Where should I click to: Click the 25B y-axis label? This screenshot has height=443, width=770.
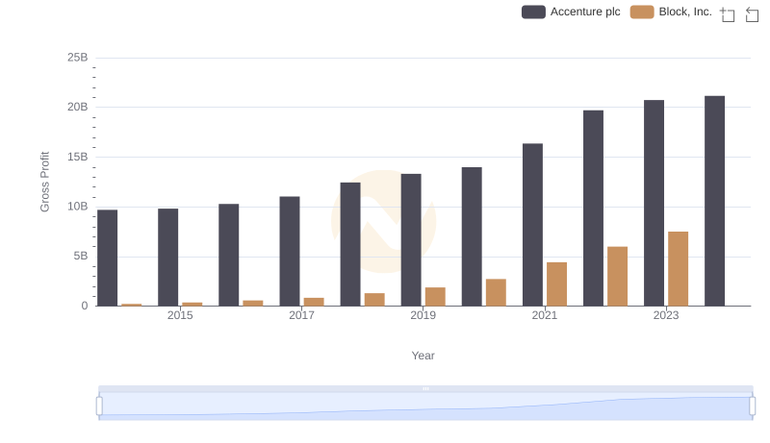78,58
